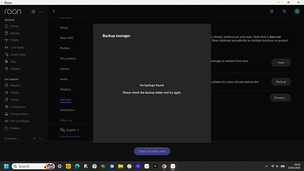Open the English language dropdown
The width and height of the screenshot is (304, 171).
70,130
